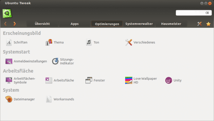
Task: Open the Sitzungs-Indikator clock icon
Action: click(x=55, y=61)
